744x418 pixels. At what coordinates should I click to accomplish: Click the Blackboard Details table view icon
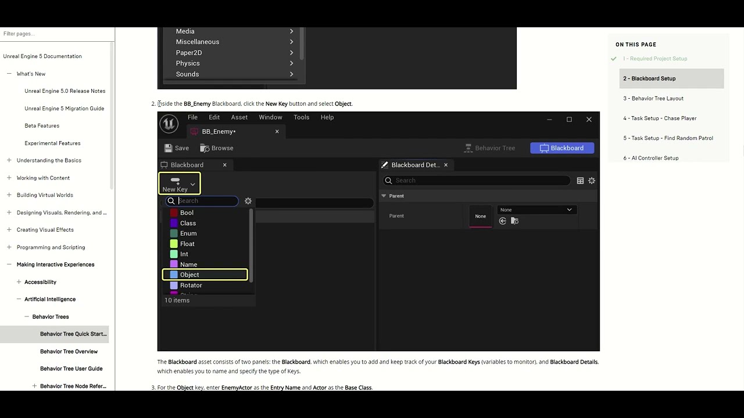[580, 181]
